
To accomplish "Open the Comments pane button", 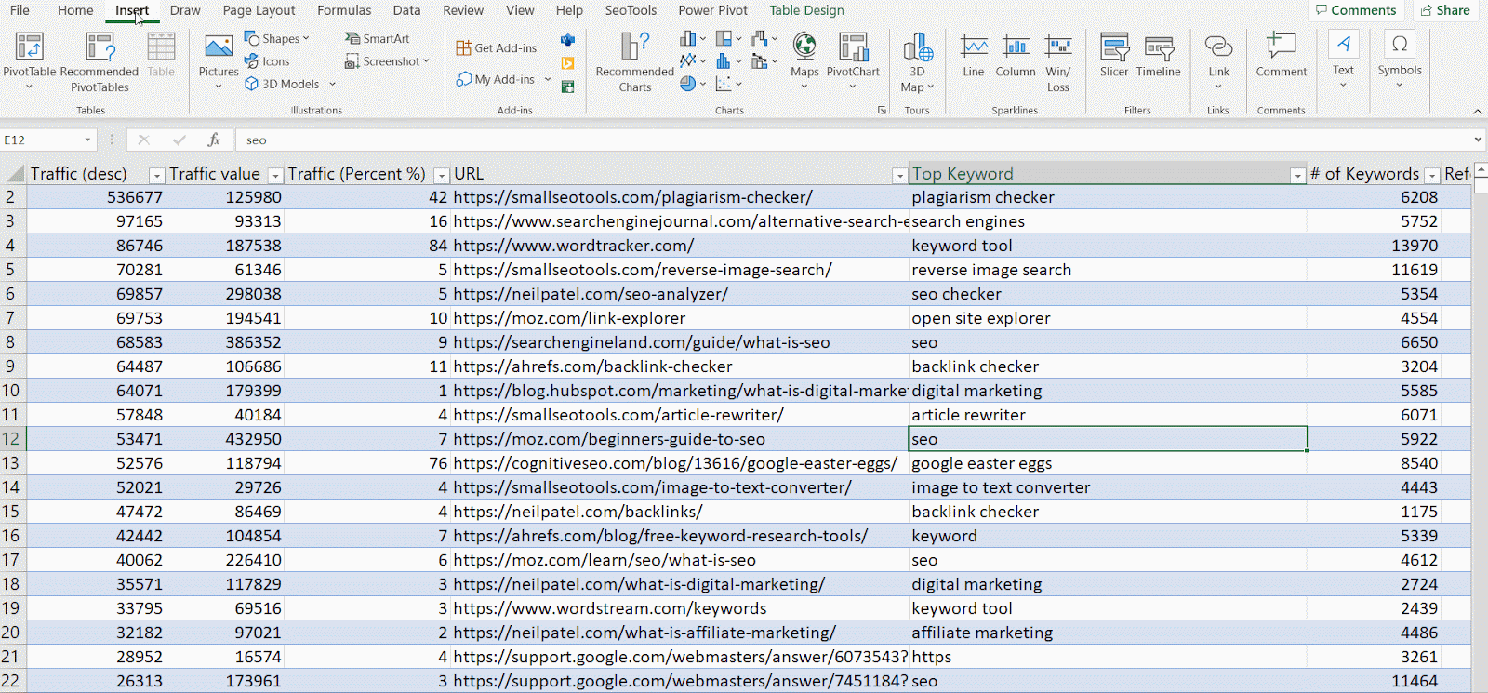I will 1355,10.
